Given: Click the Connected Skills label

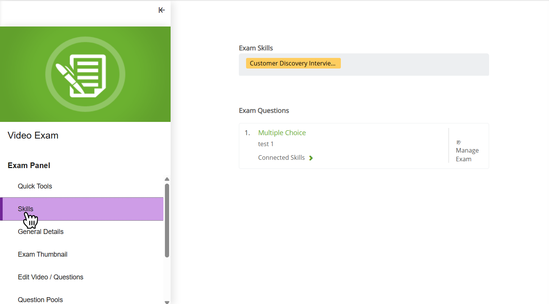Looking at the screenshot, I should pyautogui.click(x=281, y=157).
